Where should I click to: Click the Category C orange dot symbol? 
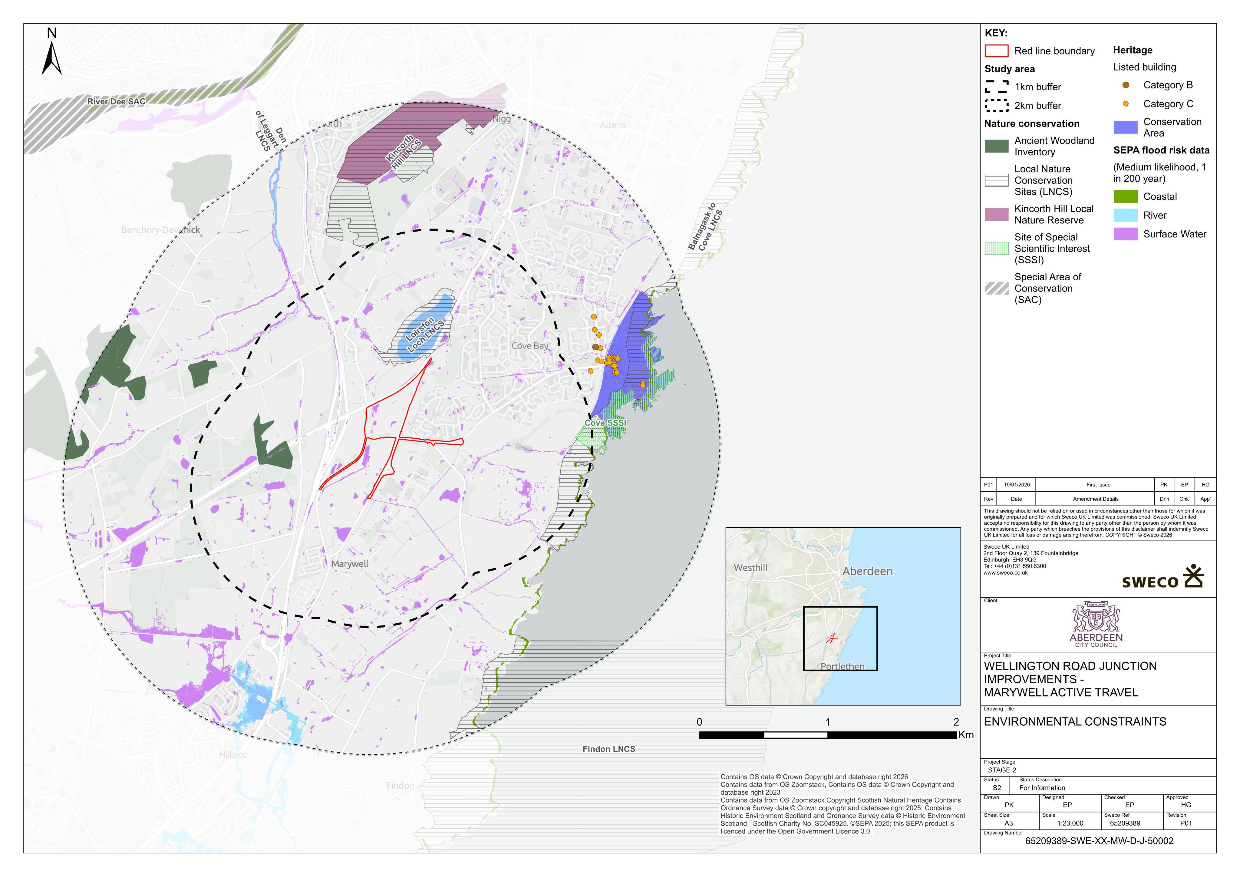pos(1126,104)
